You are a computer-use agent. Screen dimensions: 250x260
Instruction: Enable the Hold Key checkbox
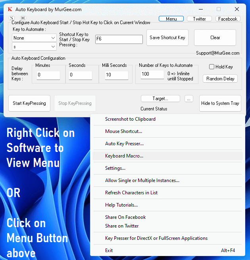[x=212, y=67]
